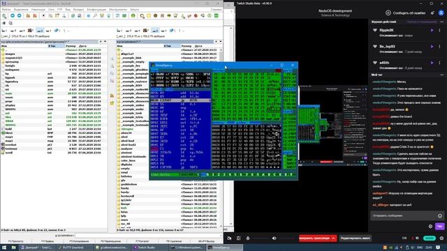Select the analyzer folder in right panel

click(127, 149)
